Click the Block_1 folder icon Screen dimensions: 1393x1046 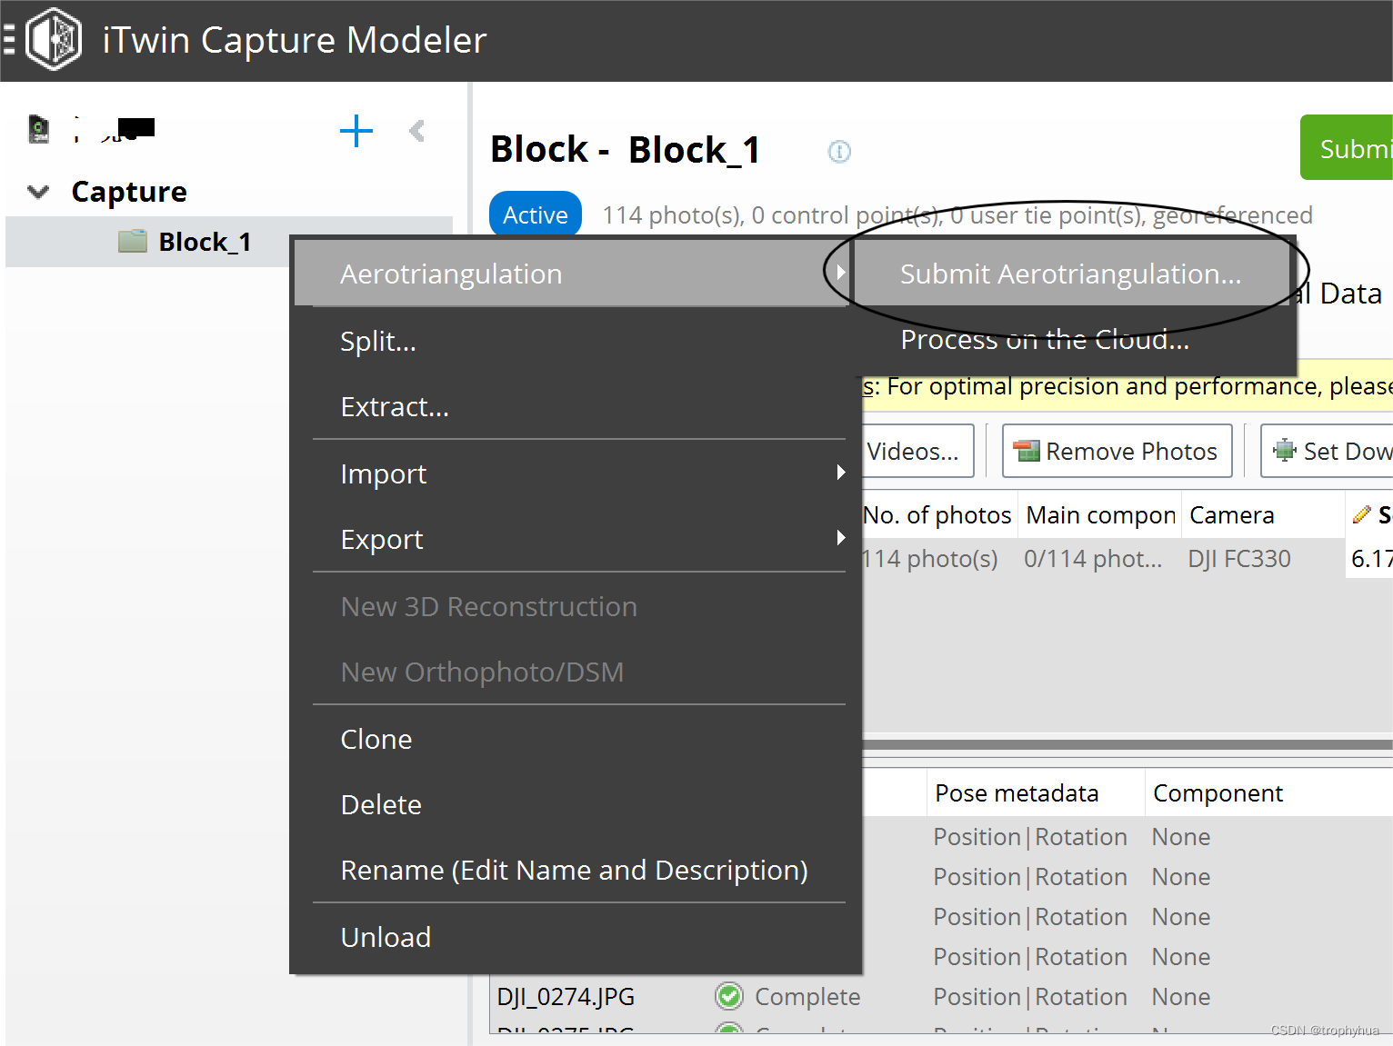coord(133,241)
